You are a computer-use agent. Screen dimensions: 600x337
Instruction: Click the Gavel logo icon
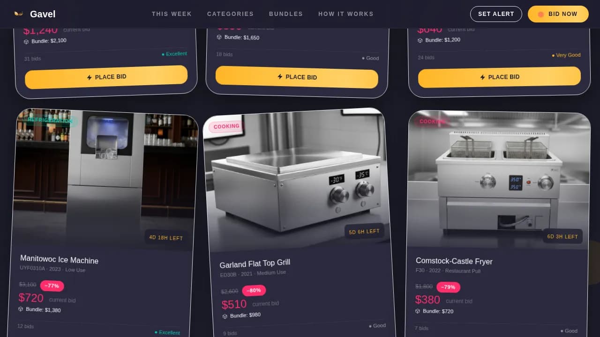click(x=19, y=14)
